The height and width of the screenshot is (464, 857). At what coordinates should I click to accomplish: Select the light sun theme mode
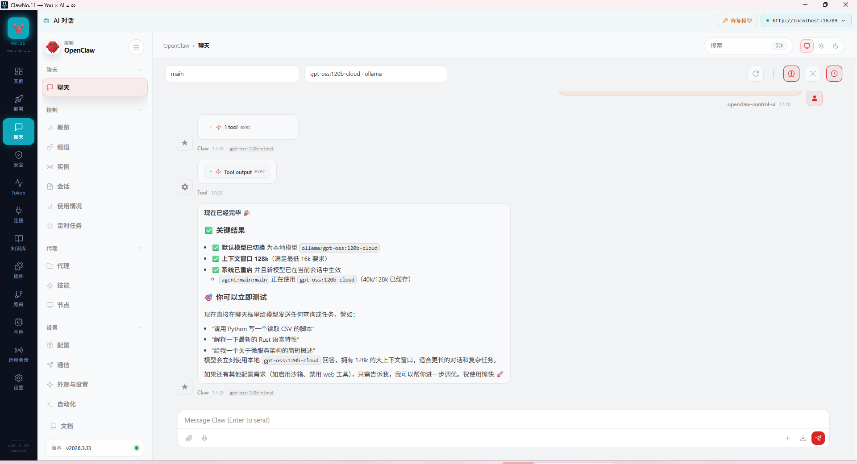click(821, 46)
